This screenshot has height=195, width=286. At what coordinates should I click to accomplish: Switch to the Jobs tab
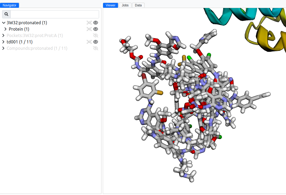125,5
